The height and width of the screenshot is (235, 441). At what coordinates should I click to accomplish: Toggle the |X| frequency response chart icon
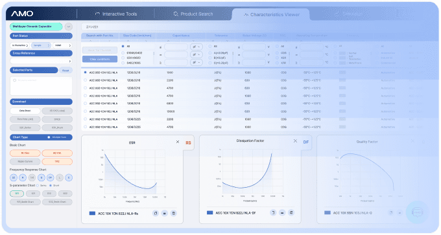tap(32, 177)
